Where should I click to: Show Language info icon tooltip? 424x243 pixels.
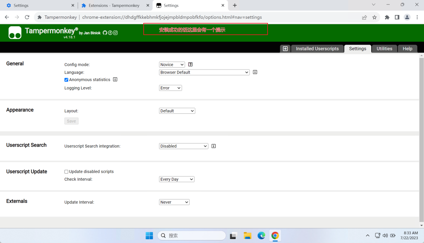(x=255, y=72)
